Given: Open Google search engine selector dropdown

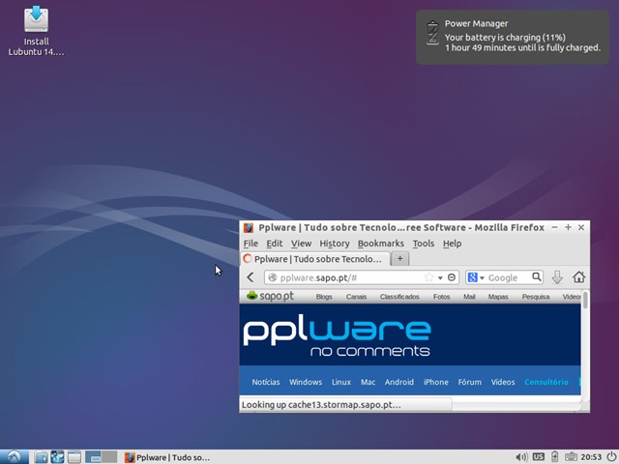Looking at the screenshot, I should click(476, 277).
